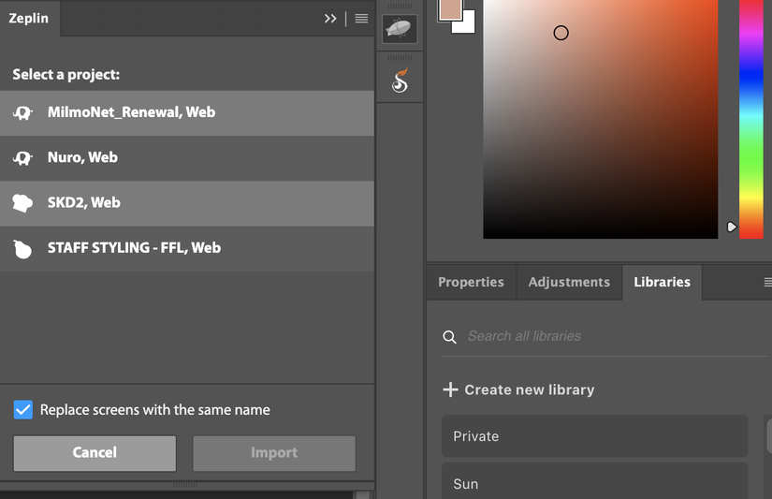Click the elephant icon beside Nuro

click(x=22, y=158)
